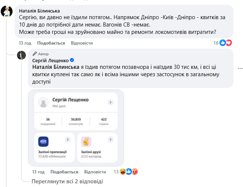Like Наталія Білінська's comment via Подобається
The height and width of the screenshot is (187, 243).
[51, 43]
